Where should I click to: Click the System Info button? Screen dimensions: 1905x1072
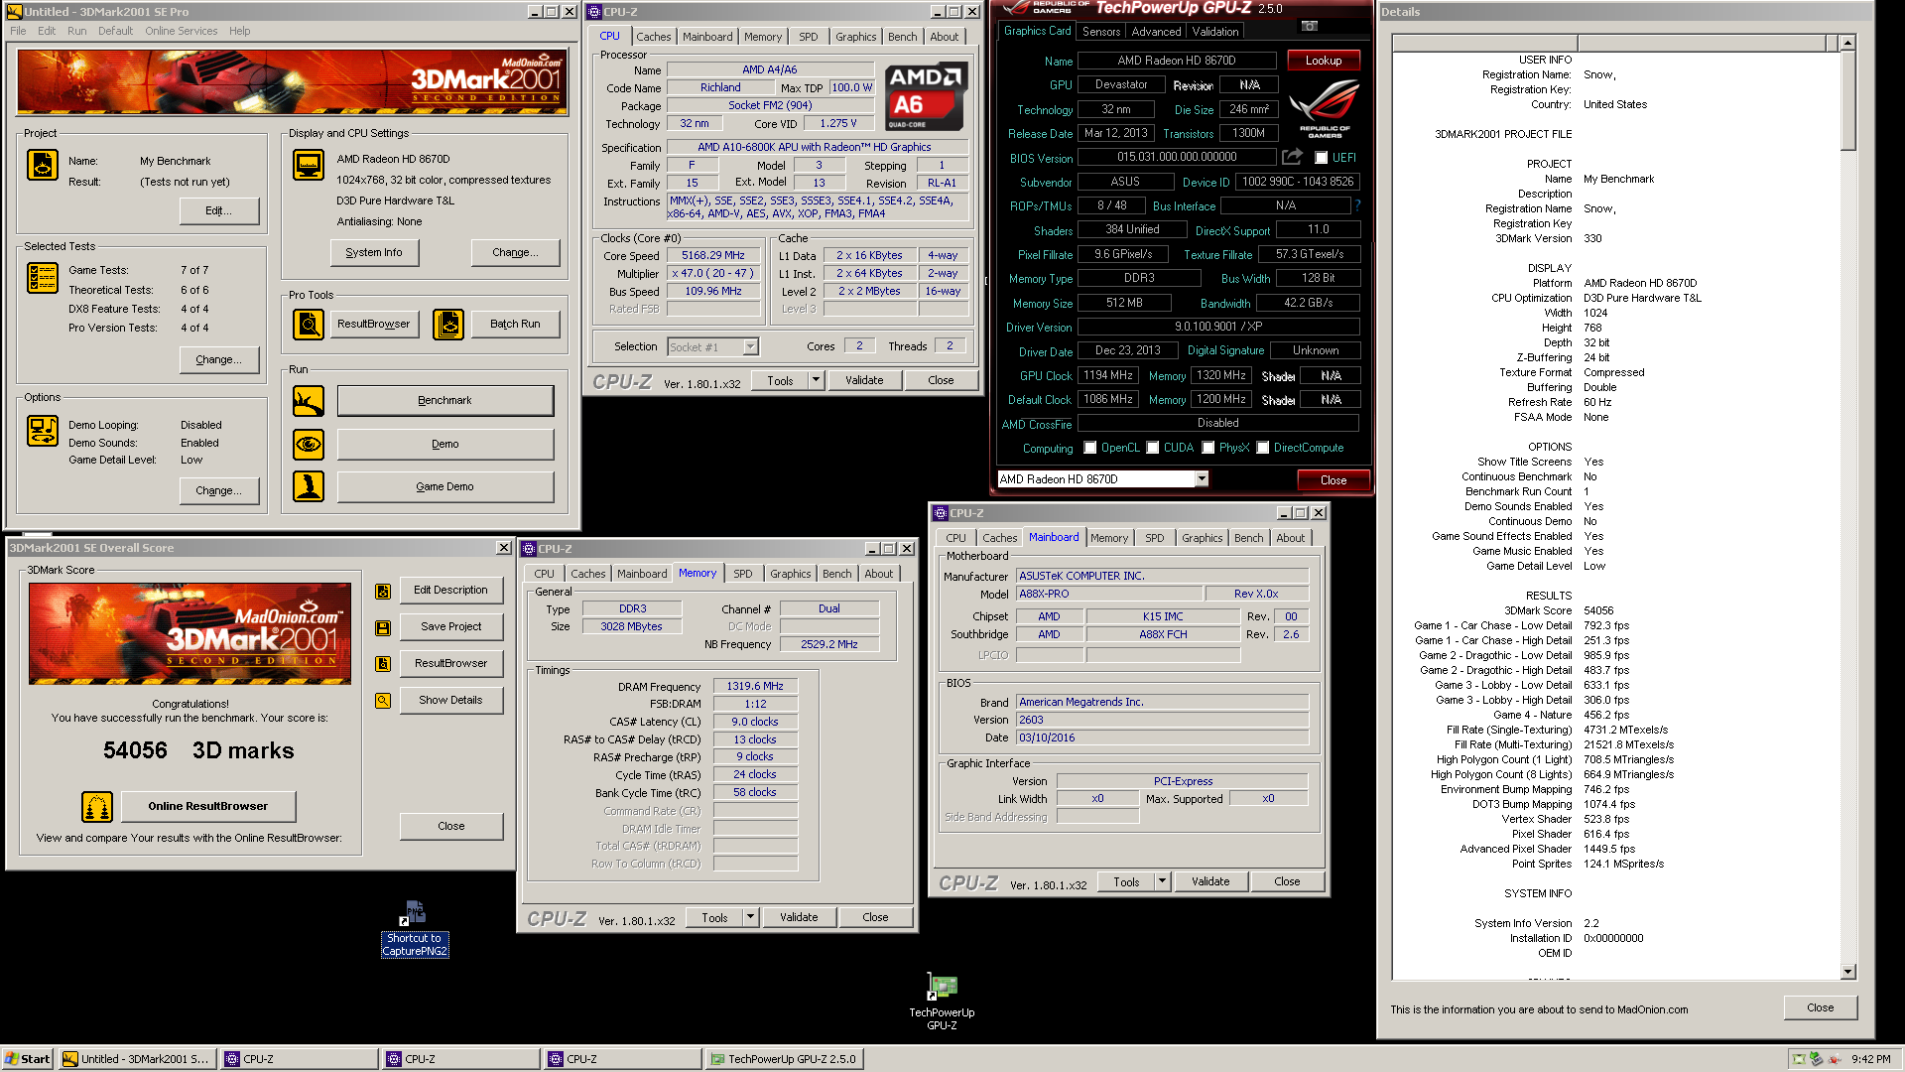pos(374,252)
